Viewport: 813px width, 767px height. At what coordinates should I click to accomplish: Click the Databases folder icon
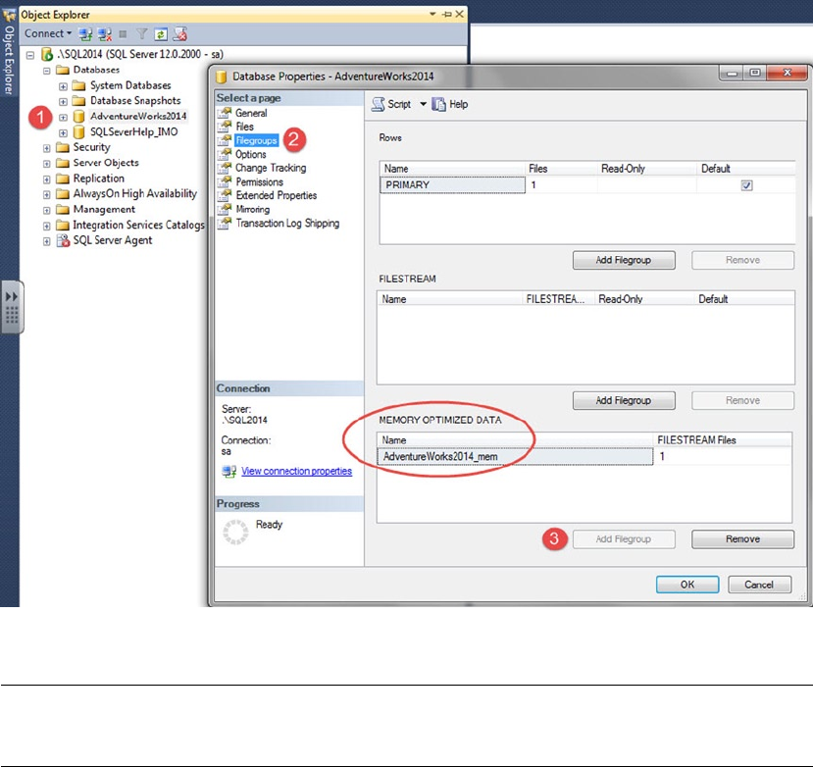click(x=62, y=70)
